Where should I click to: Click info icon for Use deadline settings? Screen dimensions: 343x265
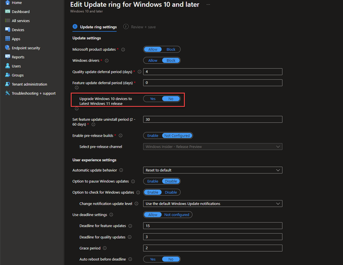[111, 214]
